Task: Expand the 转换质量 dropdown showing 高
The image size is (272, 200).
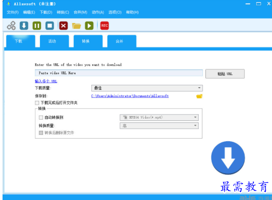Action: point(159,126)
